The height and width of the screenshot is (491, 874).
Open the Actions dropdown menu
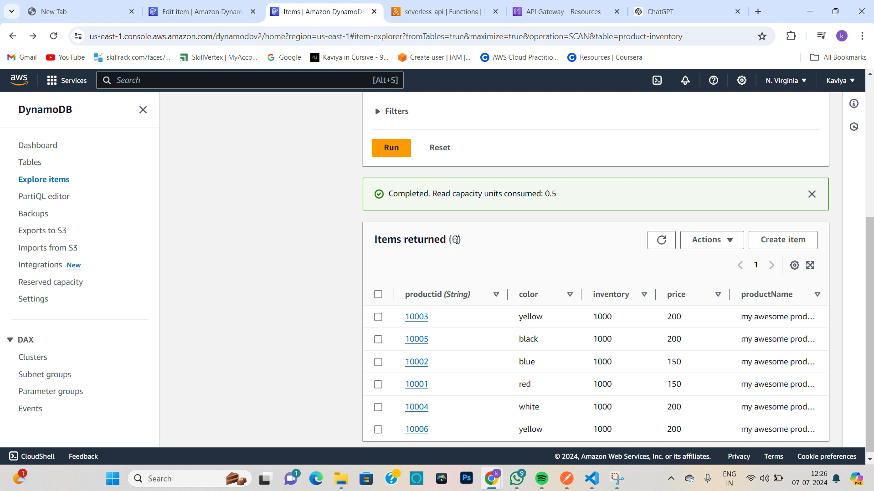(x=712, y=240)
